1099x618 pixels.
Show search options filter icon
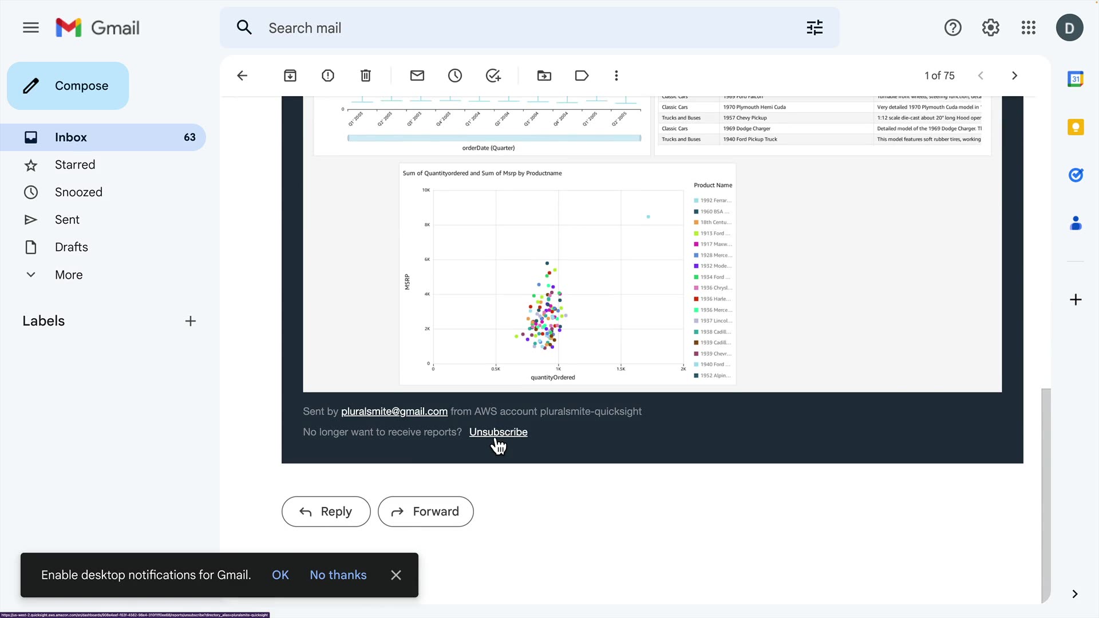click(x=815, y=27)
